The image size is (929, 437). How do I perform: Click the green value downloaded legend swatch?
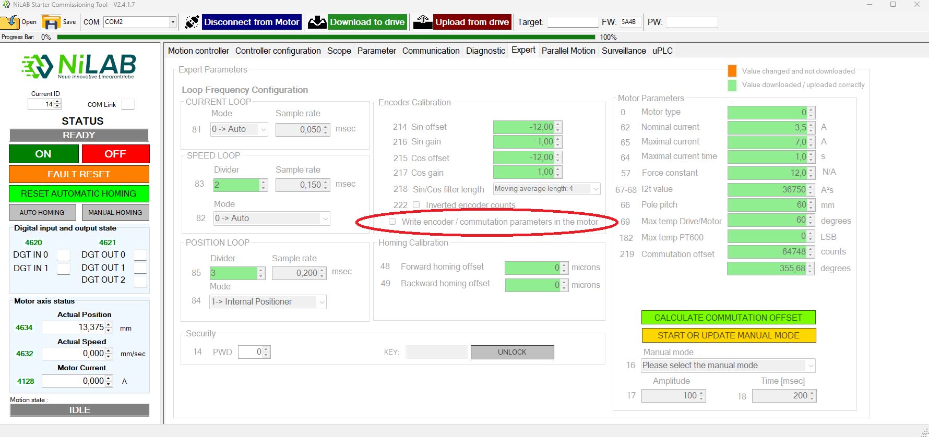(x=732, y=85)
